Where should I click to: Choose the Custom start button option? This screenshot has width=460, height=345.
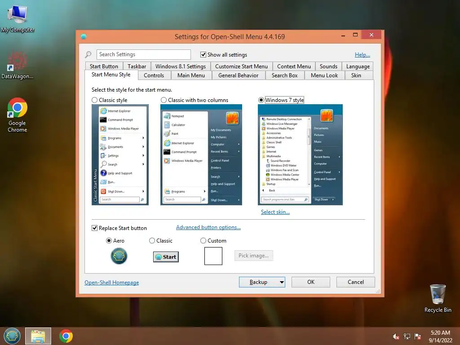tap(203, 241)
